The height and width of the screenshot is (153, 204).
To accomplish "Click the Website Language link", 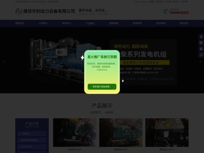I will (x=140, y=2).
